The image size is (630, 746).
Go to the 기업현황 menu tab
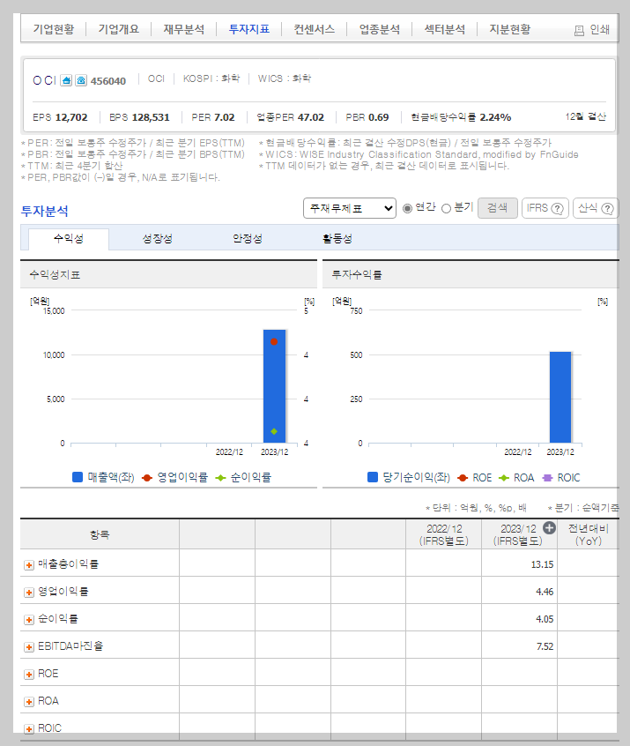54,29
